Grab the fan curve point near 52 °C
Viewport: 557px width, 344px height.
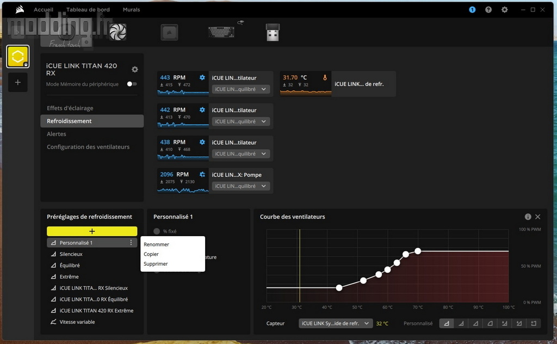point(363,280)
